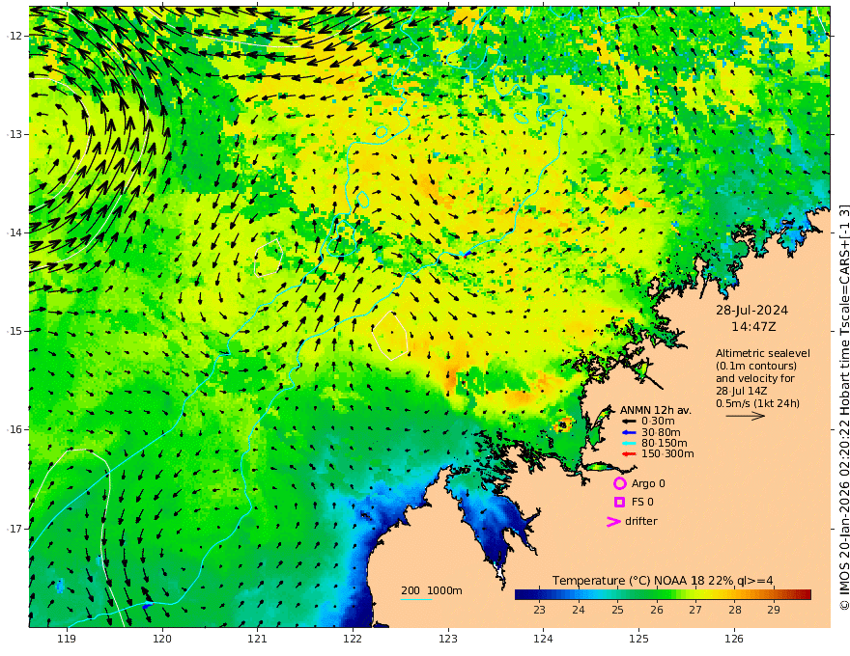Click the 'drifter' legend label

pyautogui.click(x=641, y=521)
